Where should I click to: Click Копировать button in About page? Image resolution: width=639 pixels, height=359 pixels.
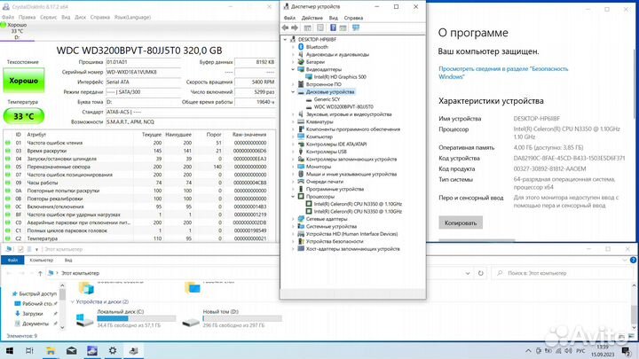point(461,222)
